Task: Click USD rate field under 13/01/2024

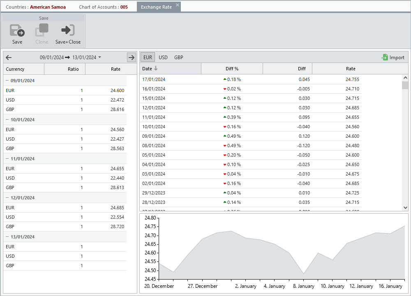Action: (x=106, y=256)
